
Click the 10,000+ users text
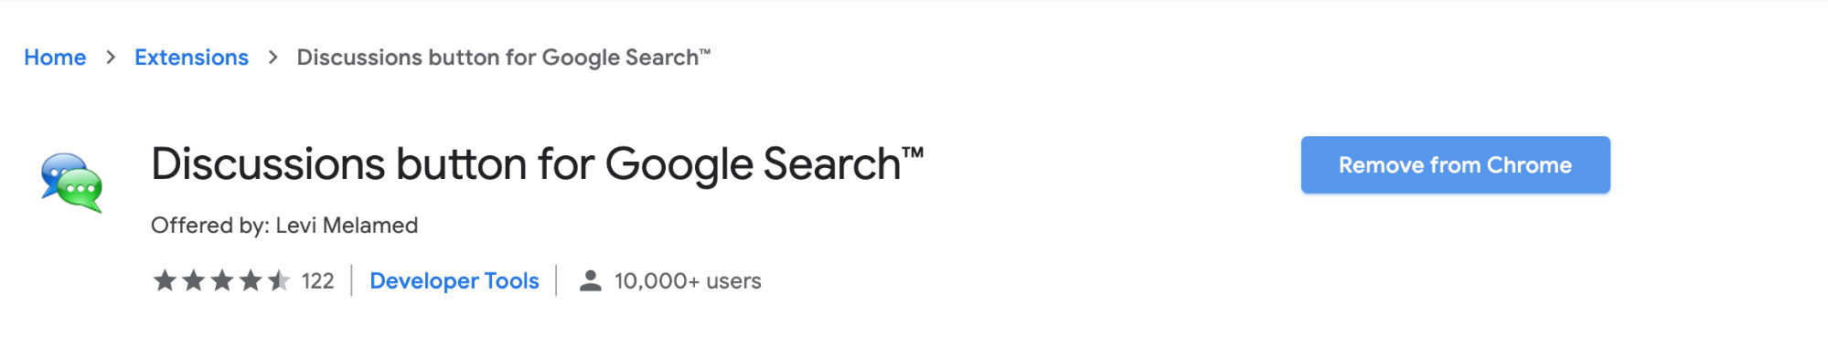point(688,281)
